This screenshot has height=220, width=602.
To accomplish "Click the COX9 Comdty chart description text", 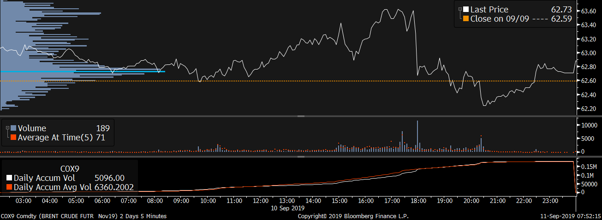I will point(83,216).
